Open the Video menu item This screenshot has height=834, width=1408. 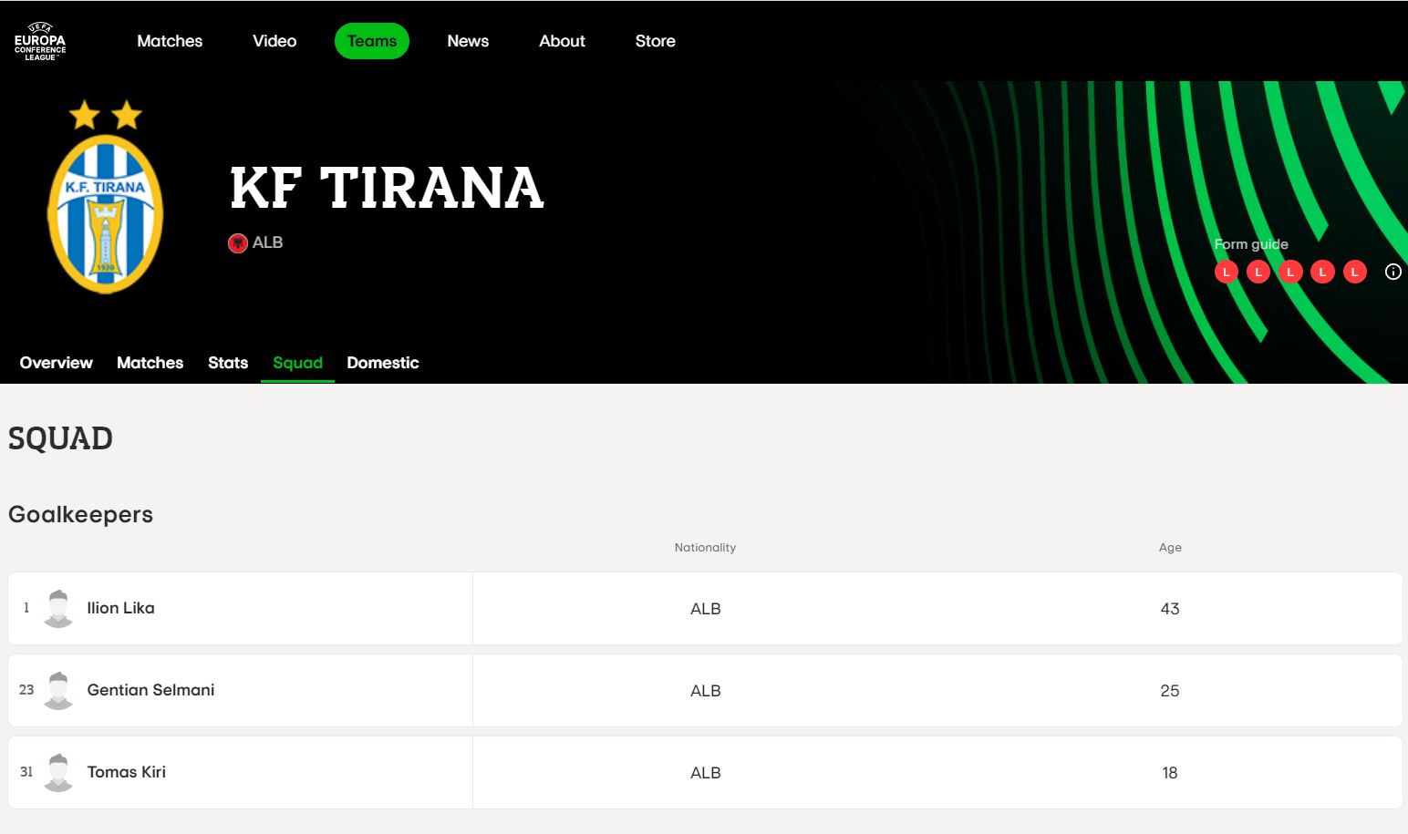pyautogui.click(x=274, y=41)
